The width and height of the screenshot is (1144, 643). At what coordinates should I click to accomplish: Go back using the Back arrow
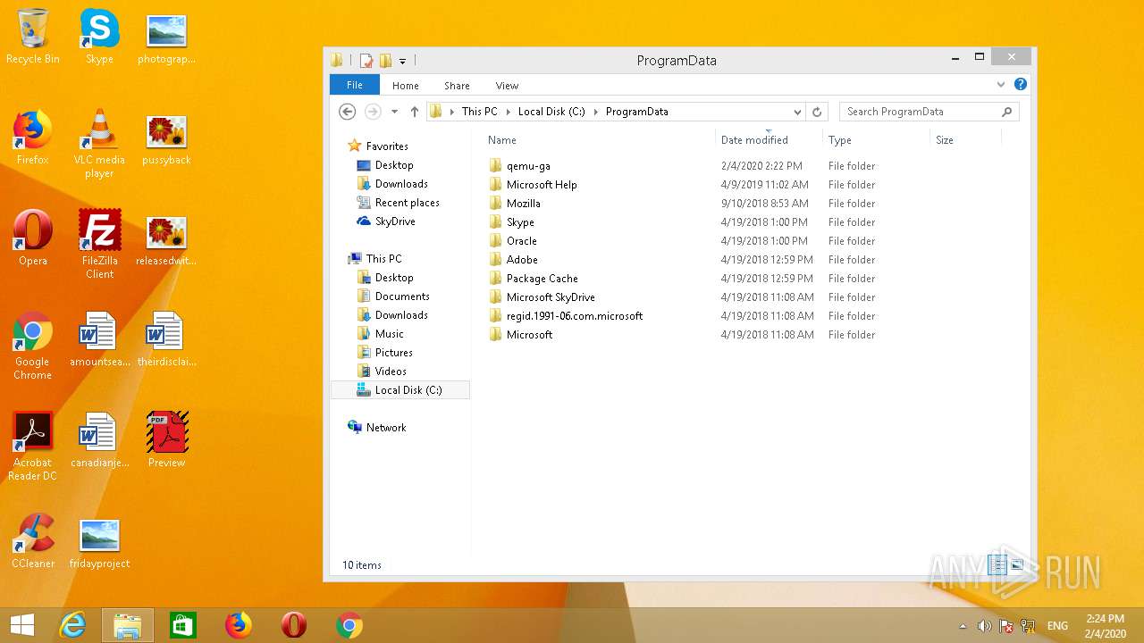348,112
